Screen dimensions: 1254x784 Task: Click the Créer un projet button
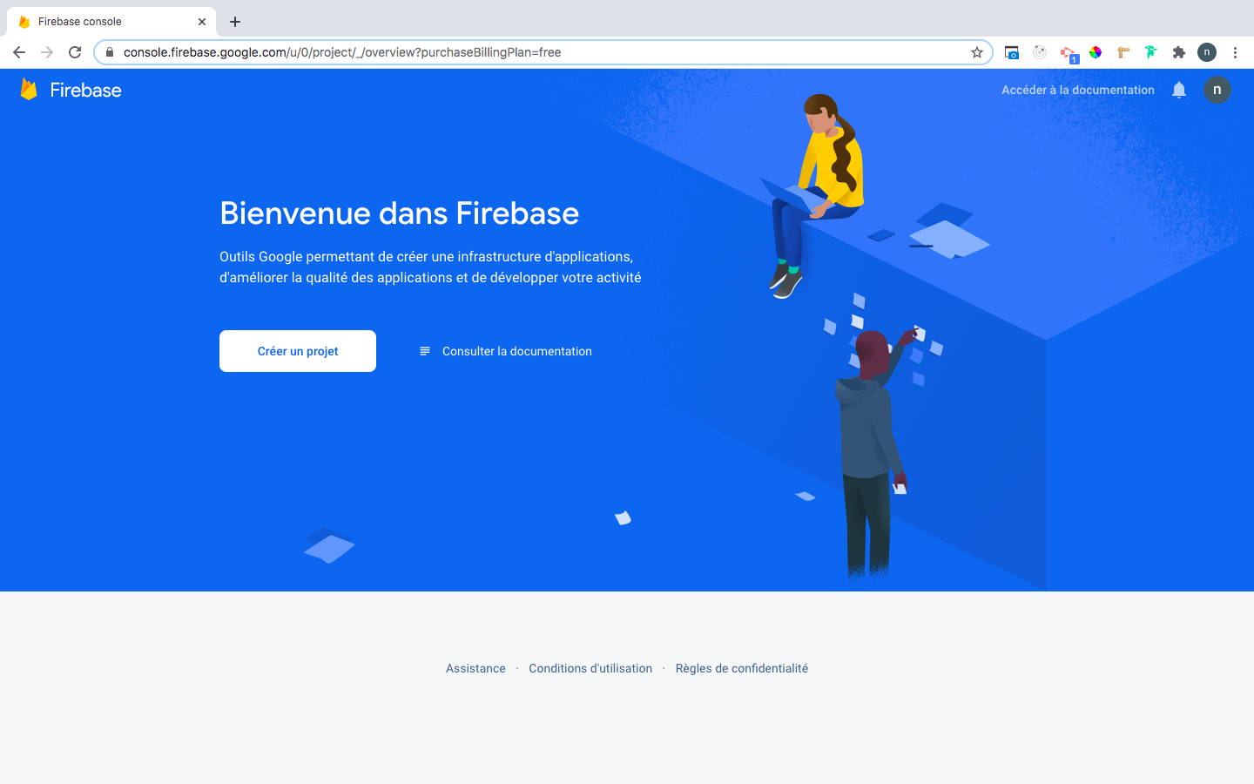click(x=298, y=351)
